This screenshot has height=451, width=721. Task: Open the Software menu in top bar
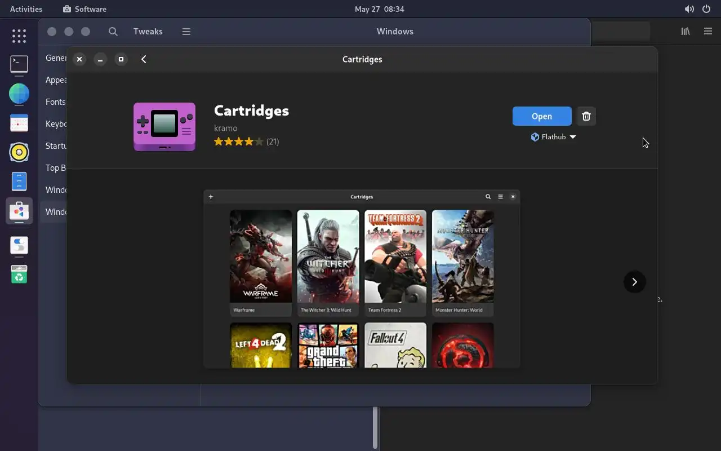pos(84,9)
